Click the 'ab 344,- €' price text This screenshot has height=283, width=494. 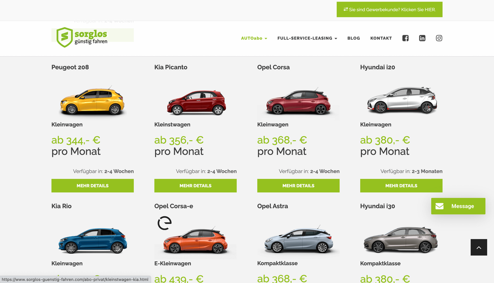coord(76,140)
